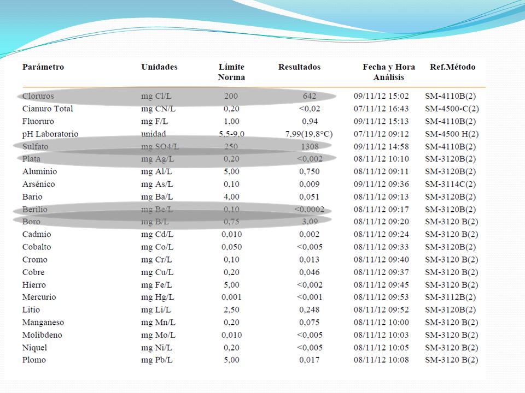Screen dimensions: 525x393
Task: Click the method 'SM-4500-C(2)'
Action: [x=452, y=109]
